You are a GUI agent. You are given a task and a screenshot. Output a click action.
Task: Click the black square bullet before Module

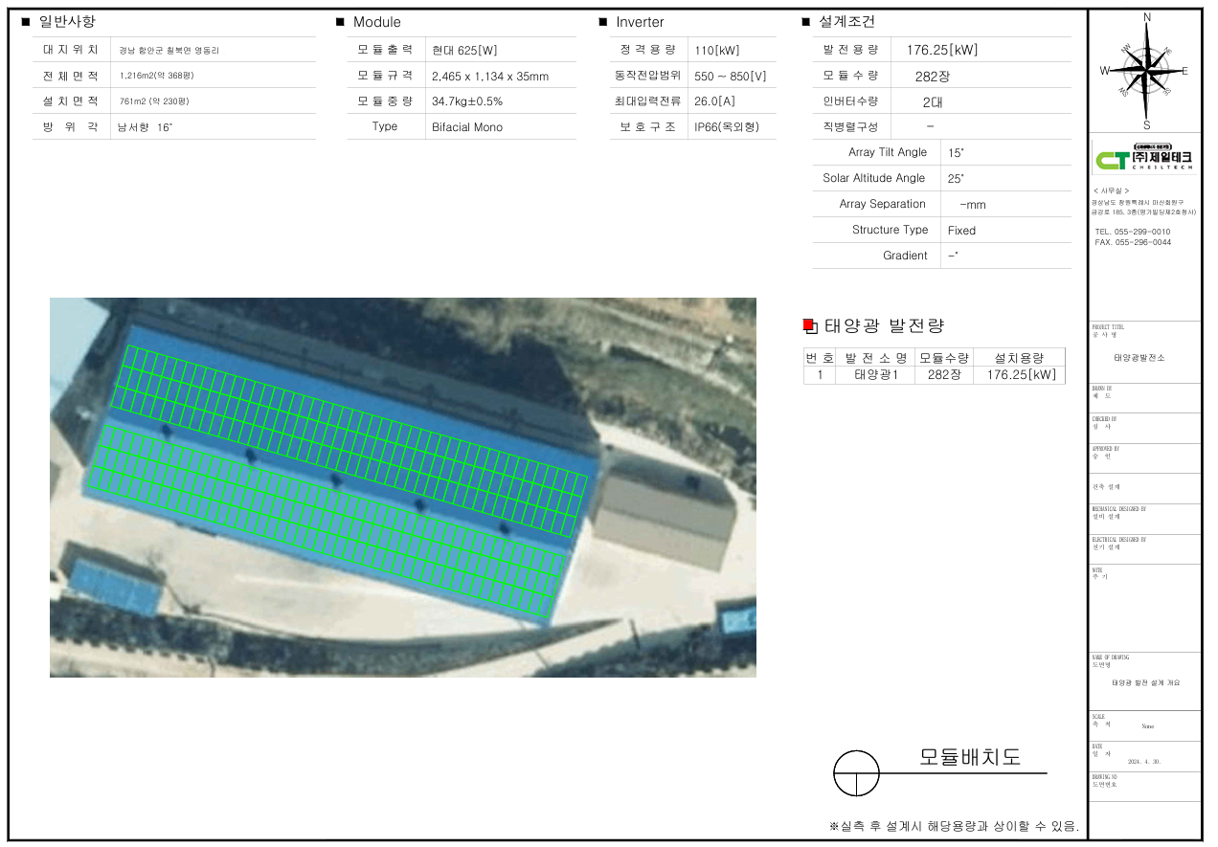pyautogui.click(x=340, y=22)
